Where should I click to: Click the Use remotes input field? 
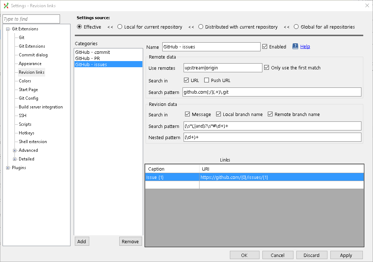coord(223,68)
